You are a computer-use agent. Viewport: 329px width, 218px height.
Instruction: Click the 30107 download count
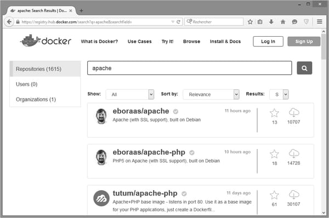(293, 204)
